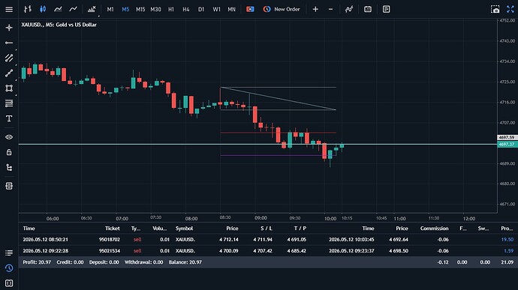Toggle visibility of drawn objects
The image size is (518, 290).
coord(9,137)
